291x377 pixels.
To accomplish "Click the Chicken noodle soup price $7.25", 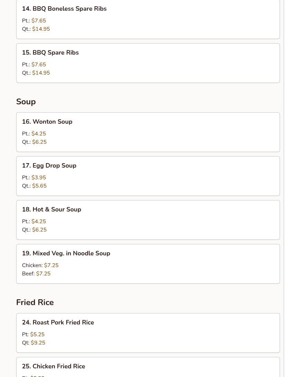I will (x=51, y=265).
